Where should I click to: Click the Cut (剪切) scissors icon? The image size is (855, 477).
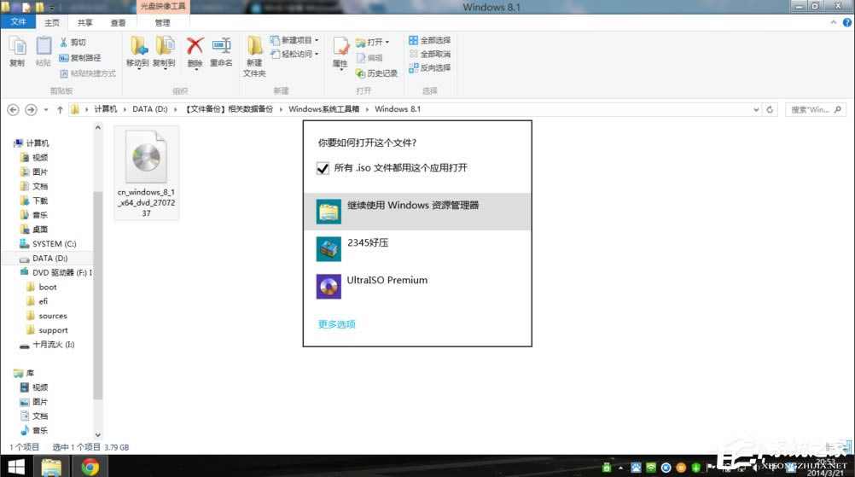(x=64, y=42)
